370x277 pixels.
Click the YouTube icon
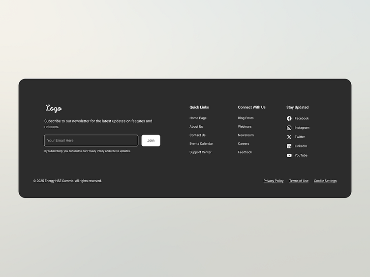(289, 155)
